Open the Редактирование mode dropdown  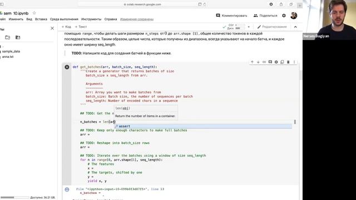point(272,27)
